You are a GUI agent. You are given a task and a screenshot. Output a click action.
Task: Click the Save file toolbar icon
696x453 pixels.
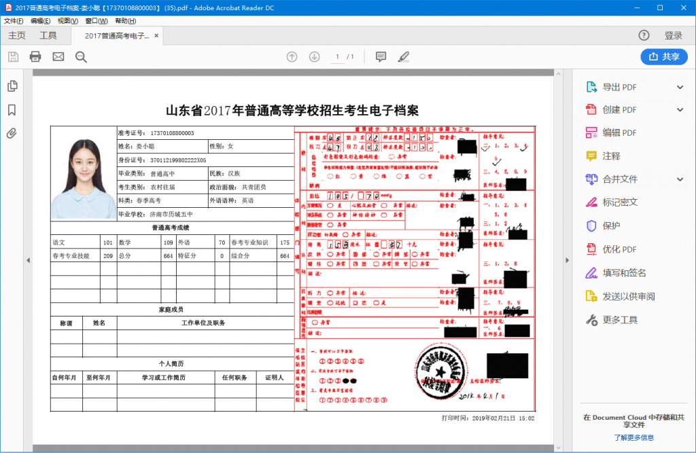pos(14,57)
